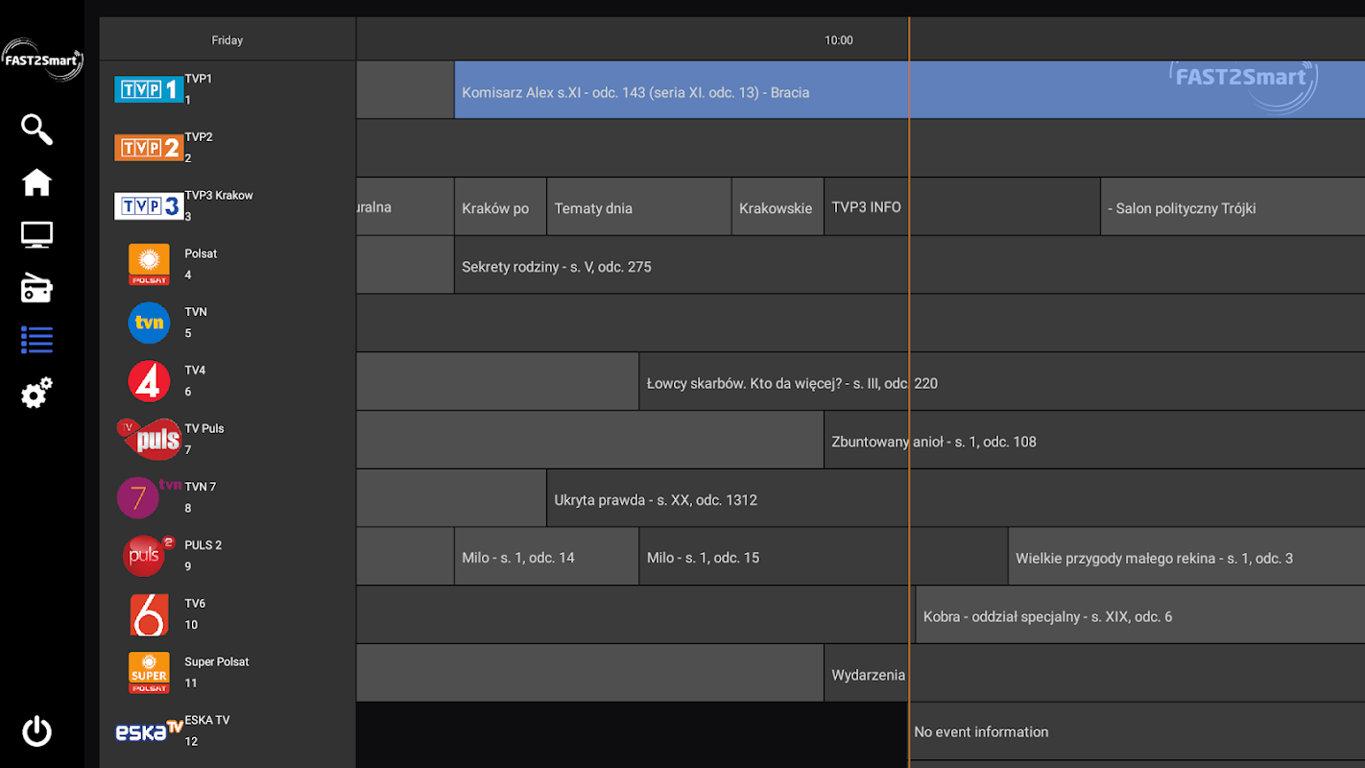Open Wydarzenia program on Super Polsat
Viewport: 1365px width, 768px height.
(1094, 673)
